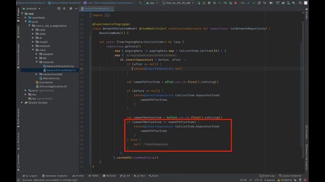Open the Profiler tool window
The width and height of the screenshot is (325, 182).
click(x=78, y=176)
